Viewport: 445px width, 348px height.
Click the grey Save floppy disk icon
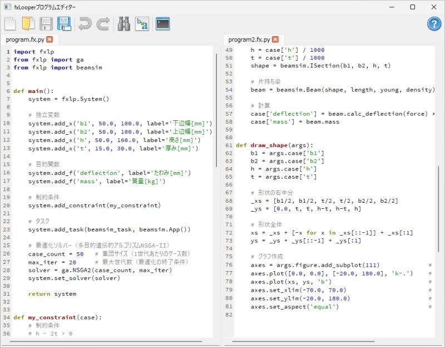pyautogui.click(x=46, y=23)
